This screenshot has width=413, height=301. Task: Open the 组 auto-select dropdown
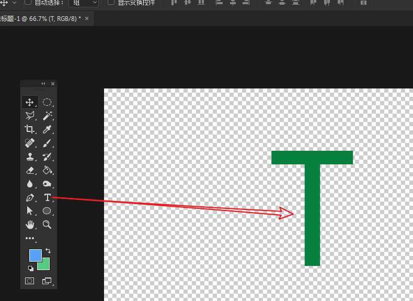click(x=84, y=3)
